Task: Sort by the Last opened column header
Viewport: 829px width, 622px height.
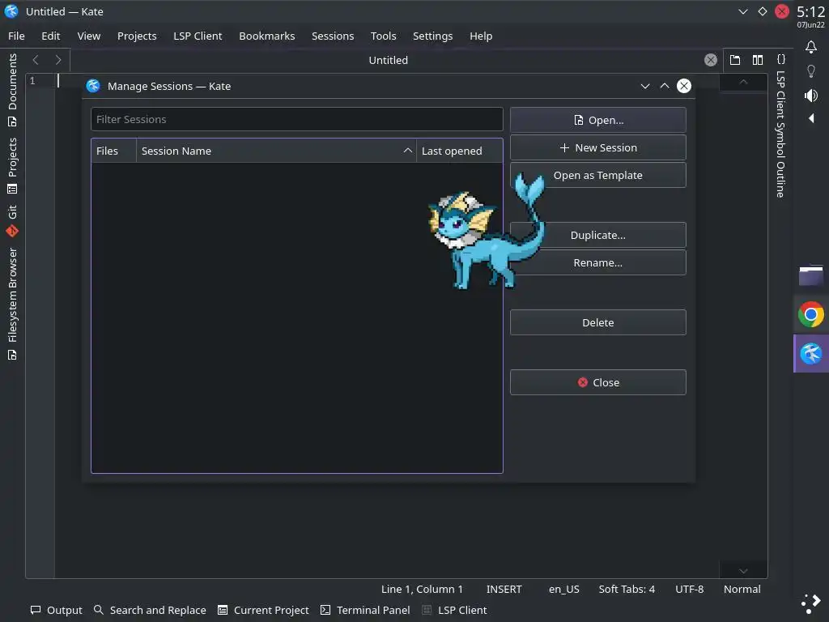Action: click(x=460, y=151)
